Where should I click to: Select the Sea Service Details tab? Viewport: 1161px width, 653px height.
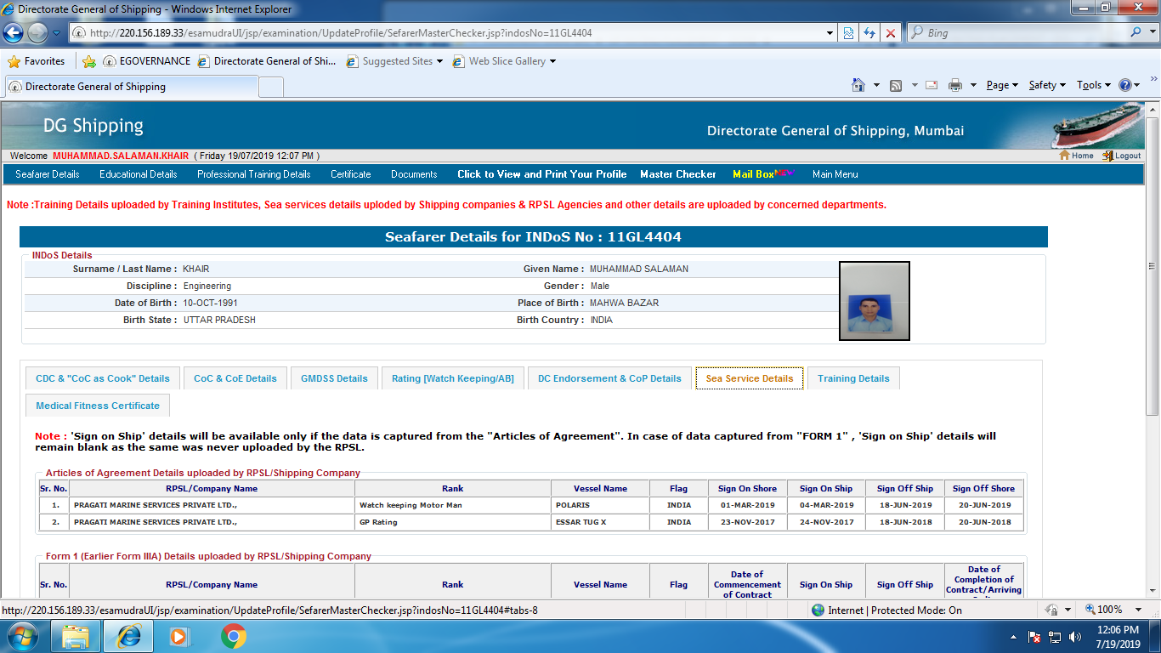(x=750, y=378)
